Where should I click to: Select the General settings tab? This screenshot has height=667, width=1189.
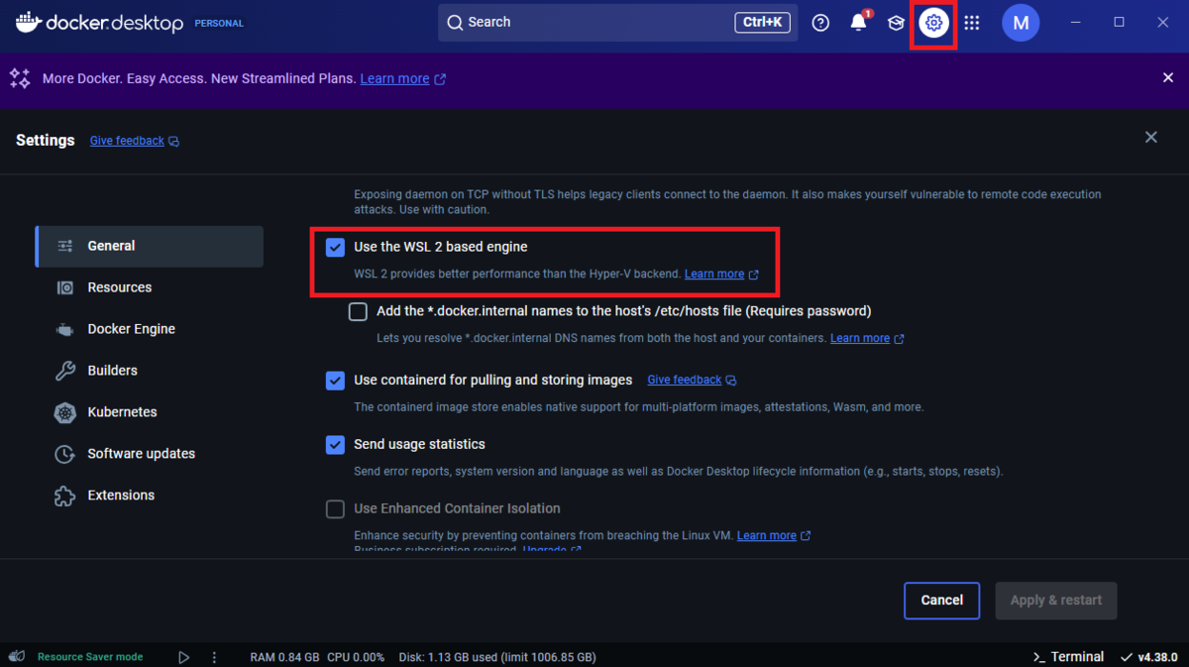(150, 246)
